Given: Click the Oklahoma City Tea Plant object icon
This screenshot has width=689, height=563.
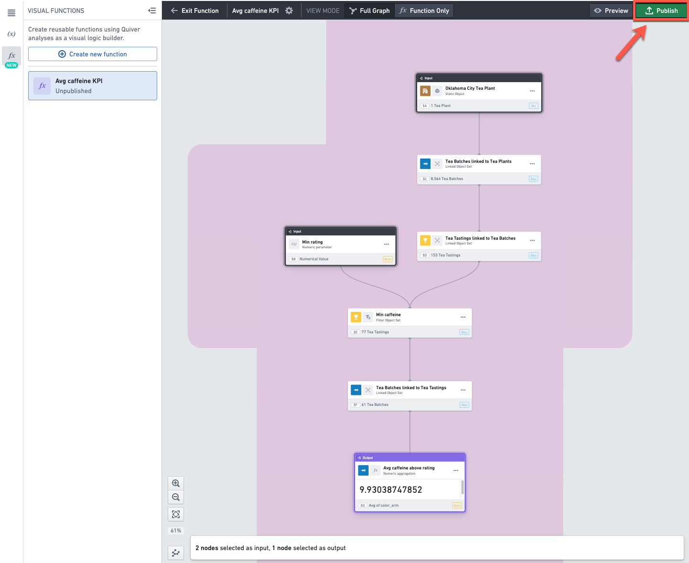Looking at the screenshot, I should [425, 91].
